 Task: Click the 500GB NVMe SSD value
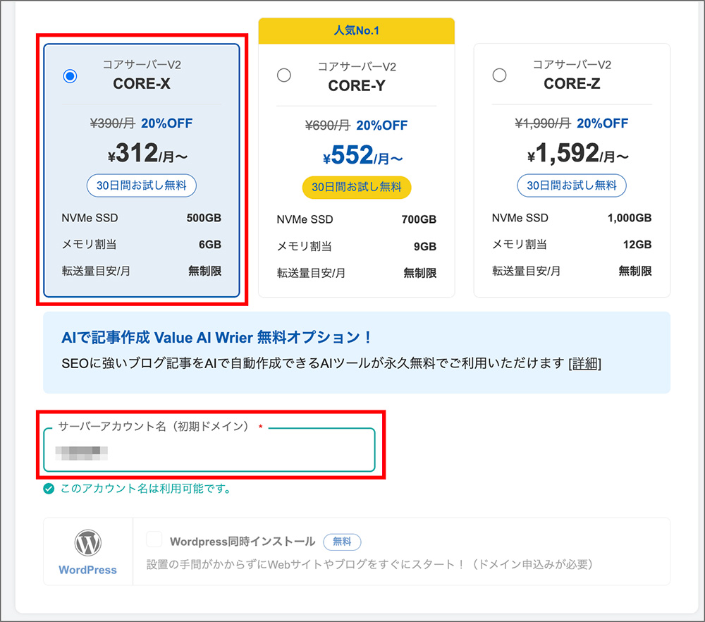[204, 218]
